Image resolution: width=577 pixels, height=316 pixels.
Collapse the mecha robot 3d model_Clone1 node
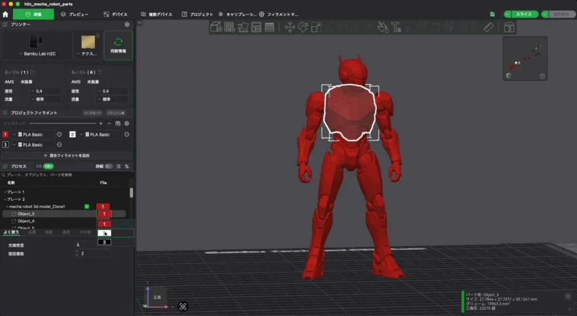point(7,207)
